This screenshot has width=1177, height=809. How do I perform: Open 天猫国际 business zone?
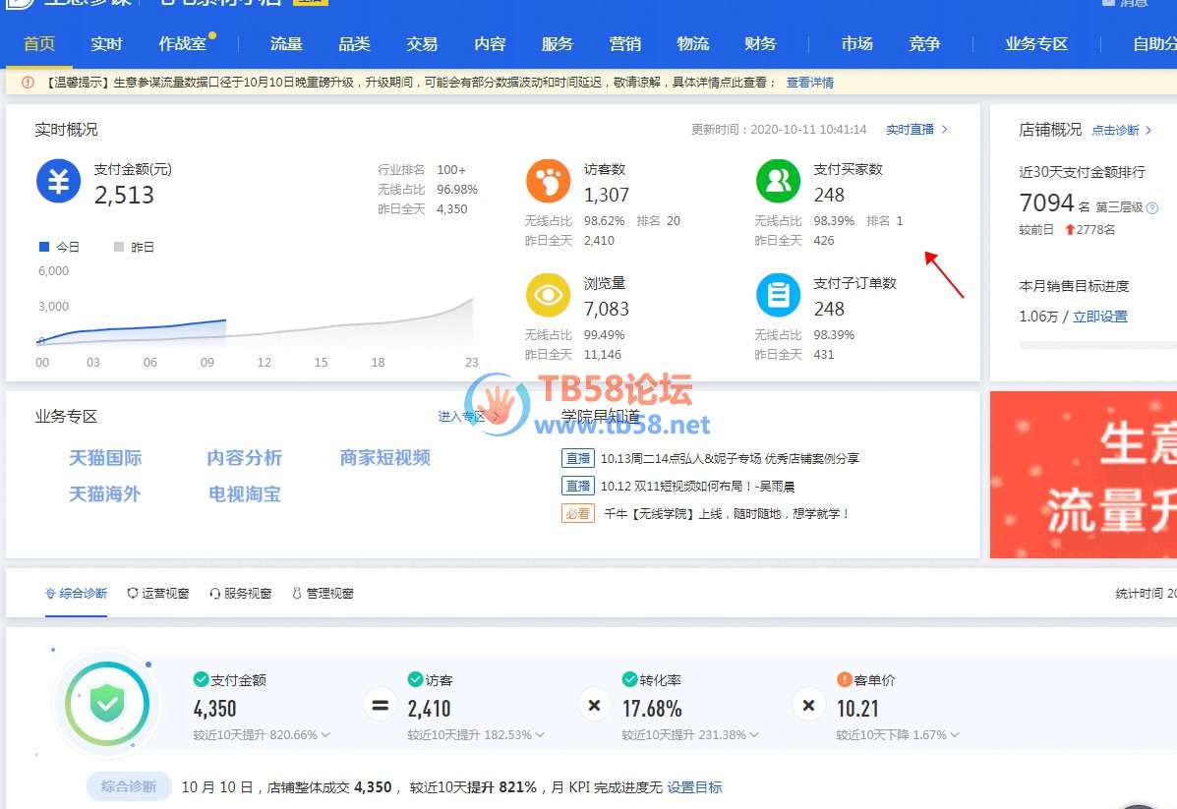pyautogui.click(x=105, y=458)
